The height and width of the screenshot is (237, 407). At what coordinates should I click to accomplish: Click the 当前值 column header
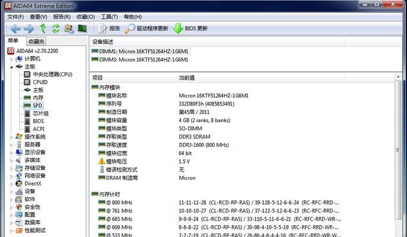point(261,78)
